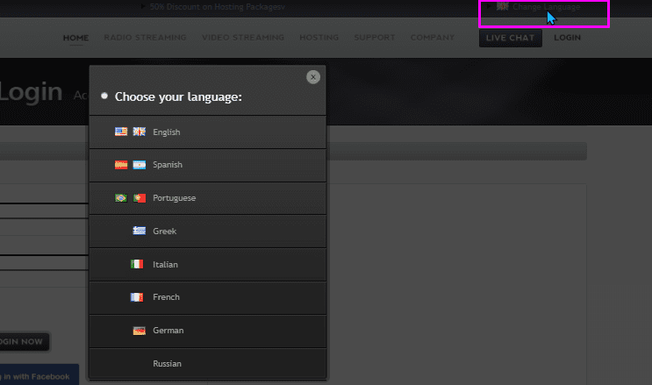Go to the Video Streaming menu
The width and height of the screenshot is (652, 385).
[242, 38]
